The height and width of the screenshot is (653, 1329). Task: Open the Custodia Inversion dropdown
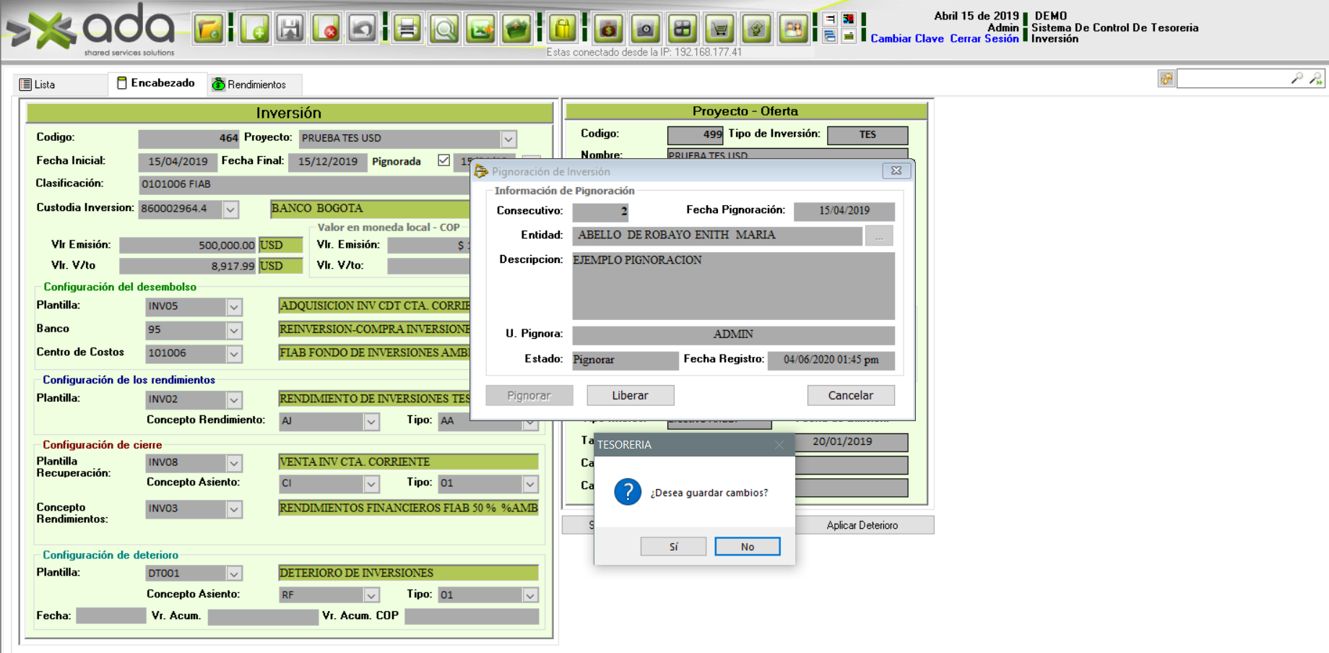coord(230,209)
